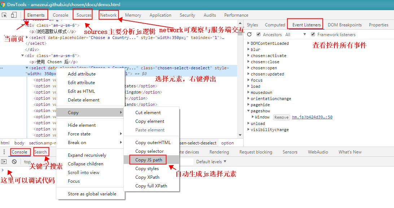Open the Security tab
This screenshot has width=394, height=208.
[187, 15]
